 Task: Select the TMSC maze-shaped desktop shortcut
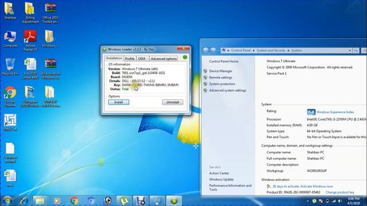coord(10,122)
